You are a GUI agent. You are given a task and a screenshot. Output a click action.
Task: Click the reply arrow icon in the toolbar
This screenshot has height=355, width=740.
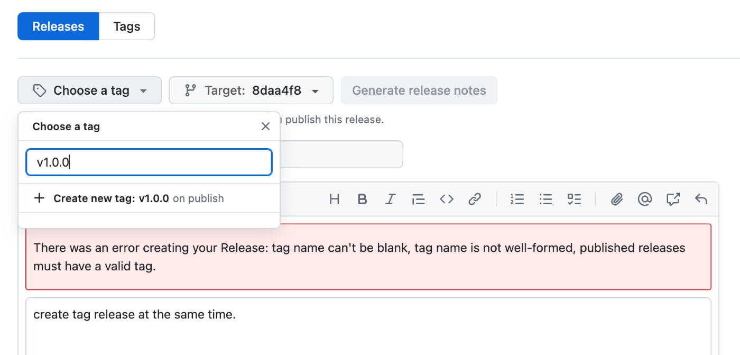[x=701, y=199]
